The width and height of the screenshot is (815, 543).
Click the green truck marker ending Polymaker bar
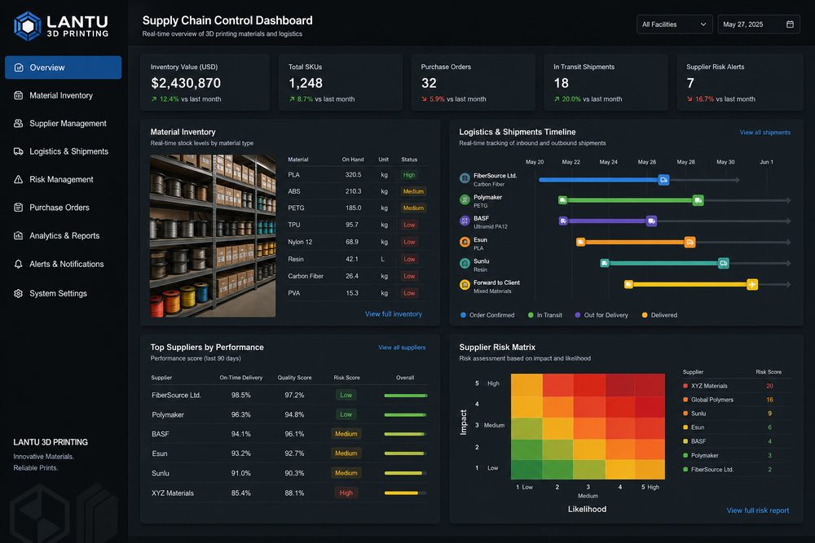point(698,200)
